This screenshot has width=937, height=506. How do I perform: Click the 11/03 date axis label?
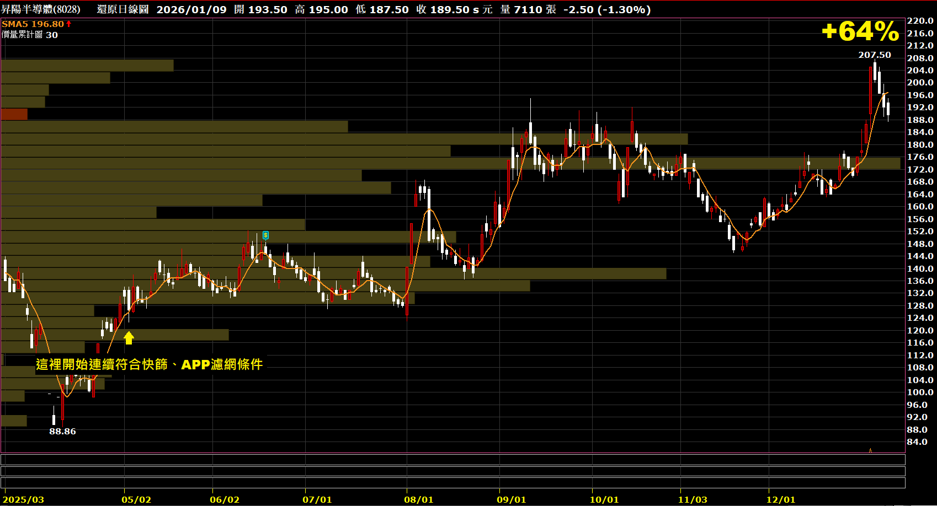[693, 499]
